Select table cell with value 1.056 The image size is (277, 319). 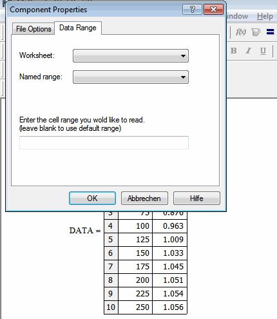pos(169,307)
